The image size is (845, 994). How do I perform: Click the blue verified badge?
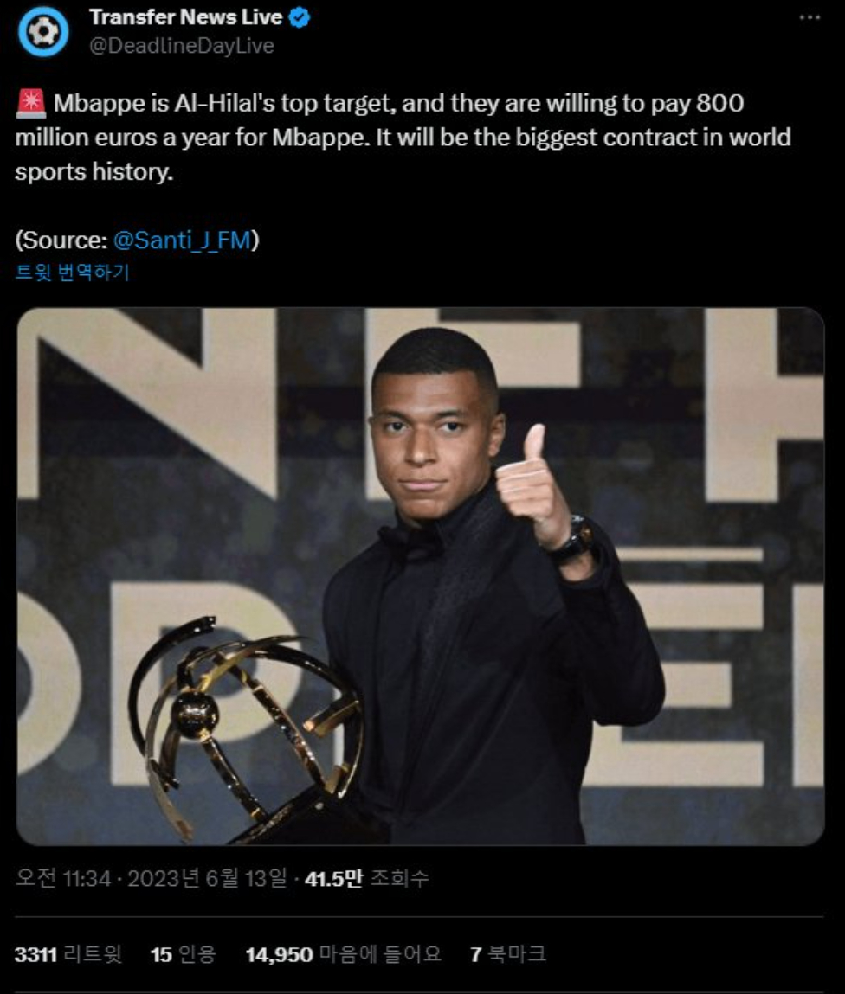300,18
